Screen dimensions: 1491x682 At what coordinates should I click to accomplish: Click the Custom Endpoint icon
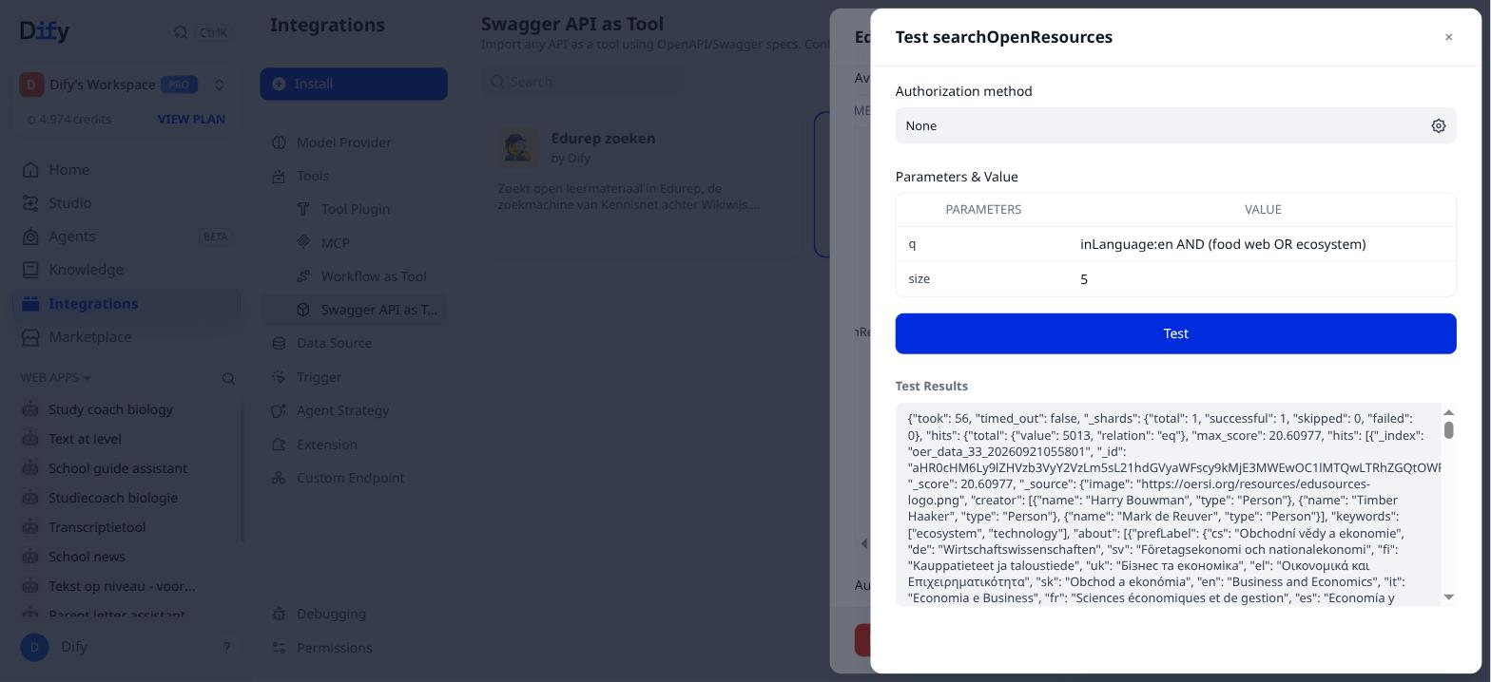(279, 478)
